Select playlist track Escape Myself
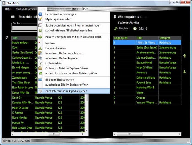Image resolution: width=192 pixels, height=145 pixels. pyautogui.click(x=147, y=63)
